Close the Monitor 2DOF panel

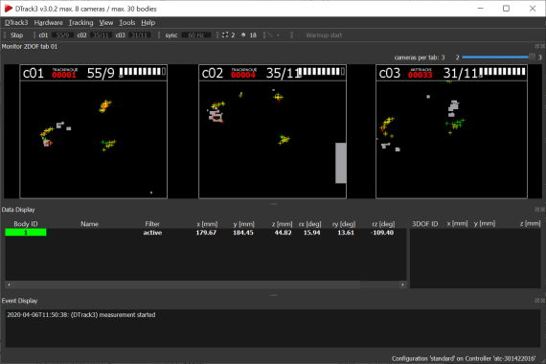click(542, 46)
